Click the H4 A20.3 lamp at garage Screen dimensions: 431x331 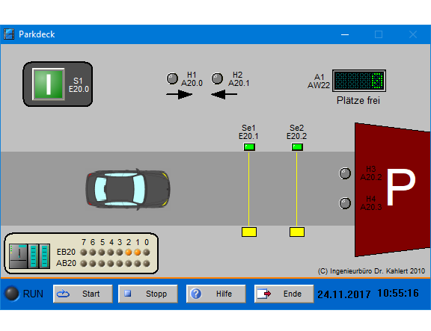(345, 203)
